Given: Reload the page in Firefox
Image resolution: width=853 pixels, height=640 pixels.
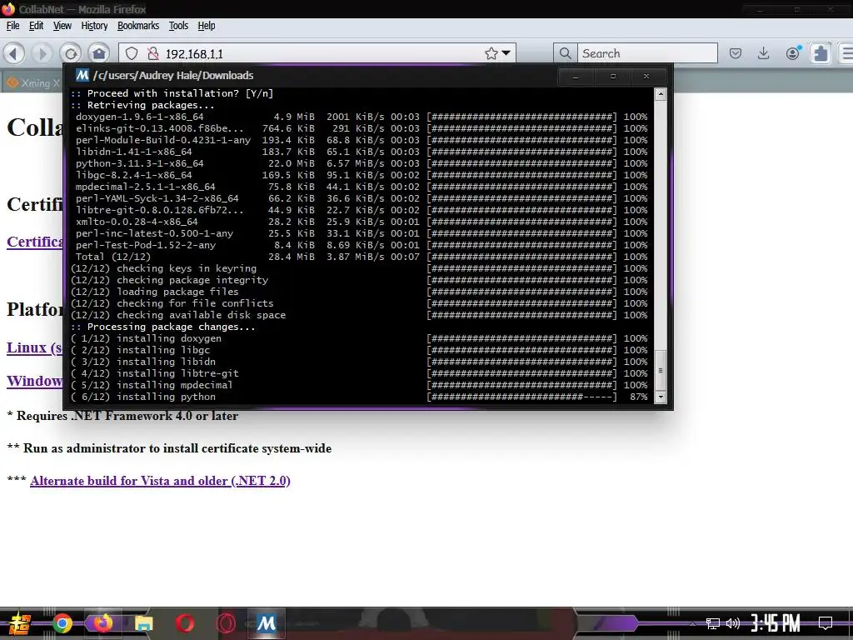Looking at the screenshot, I should [x=71, y=53].
